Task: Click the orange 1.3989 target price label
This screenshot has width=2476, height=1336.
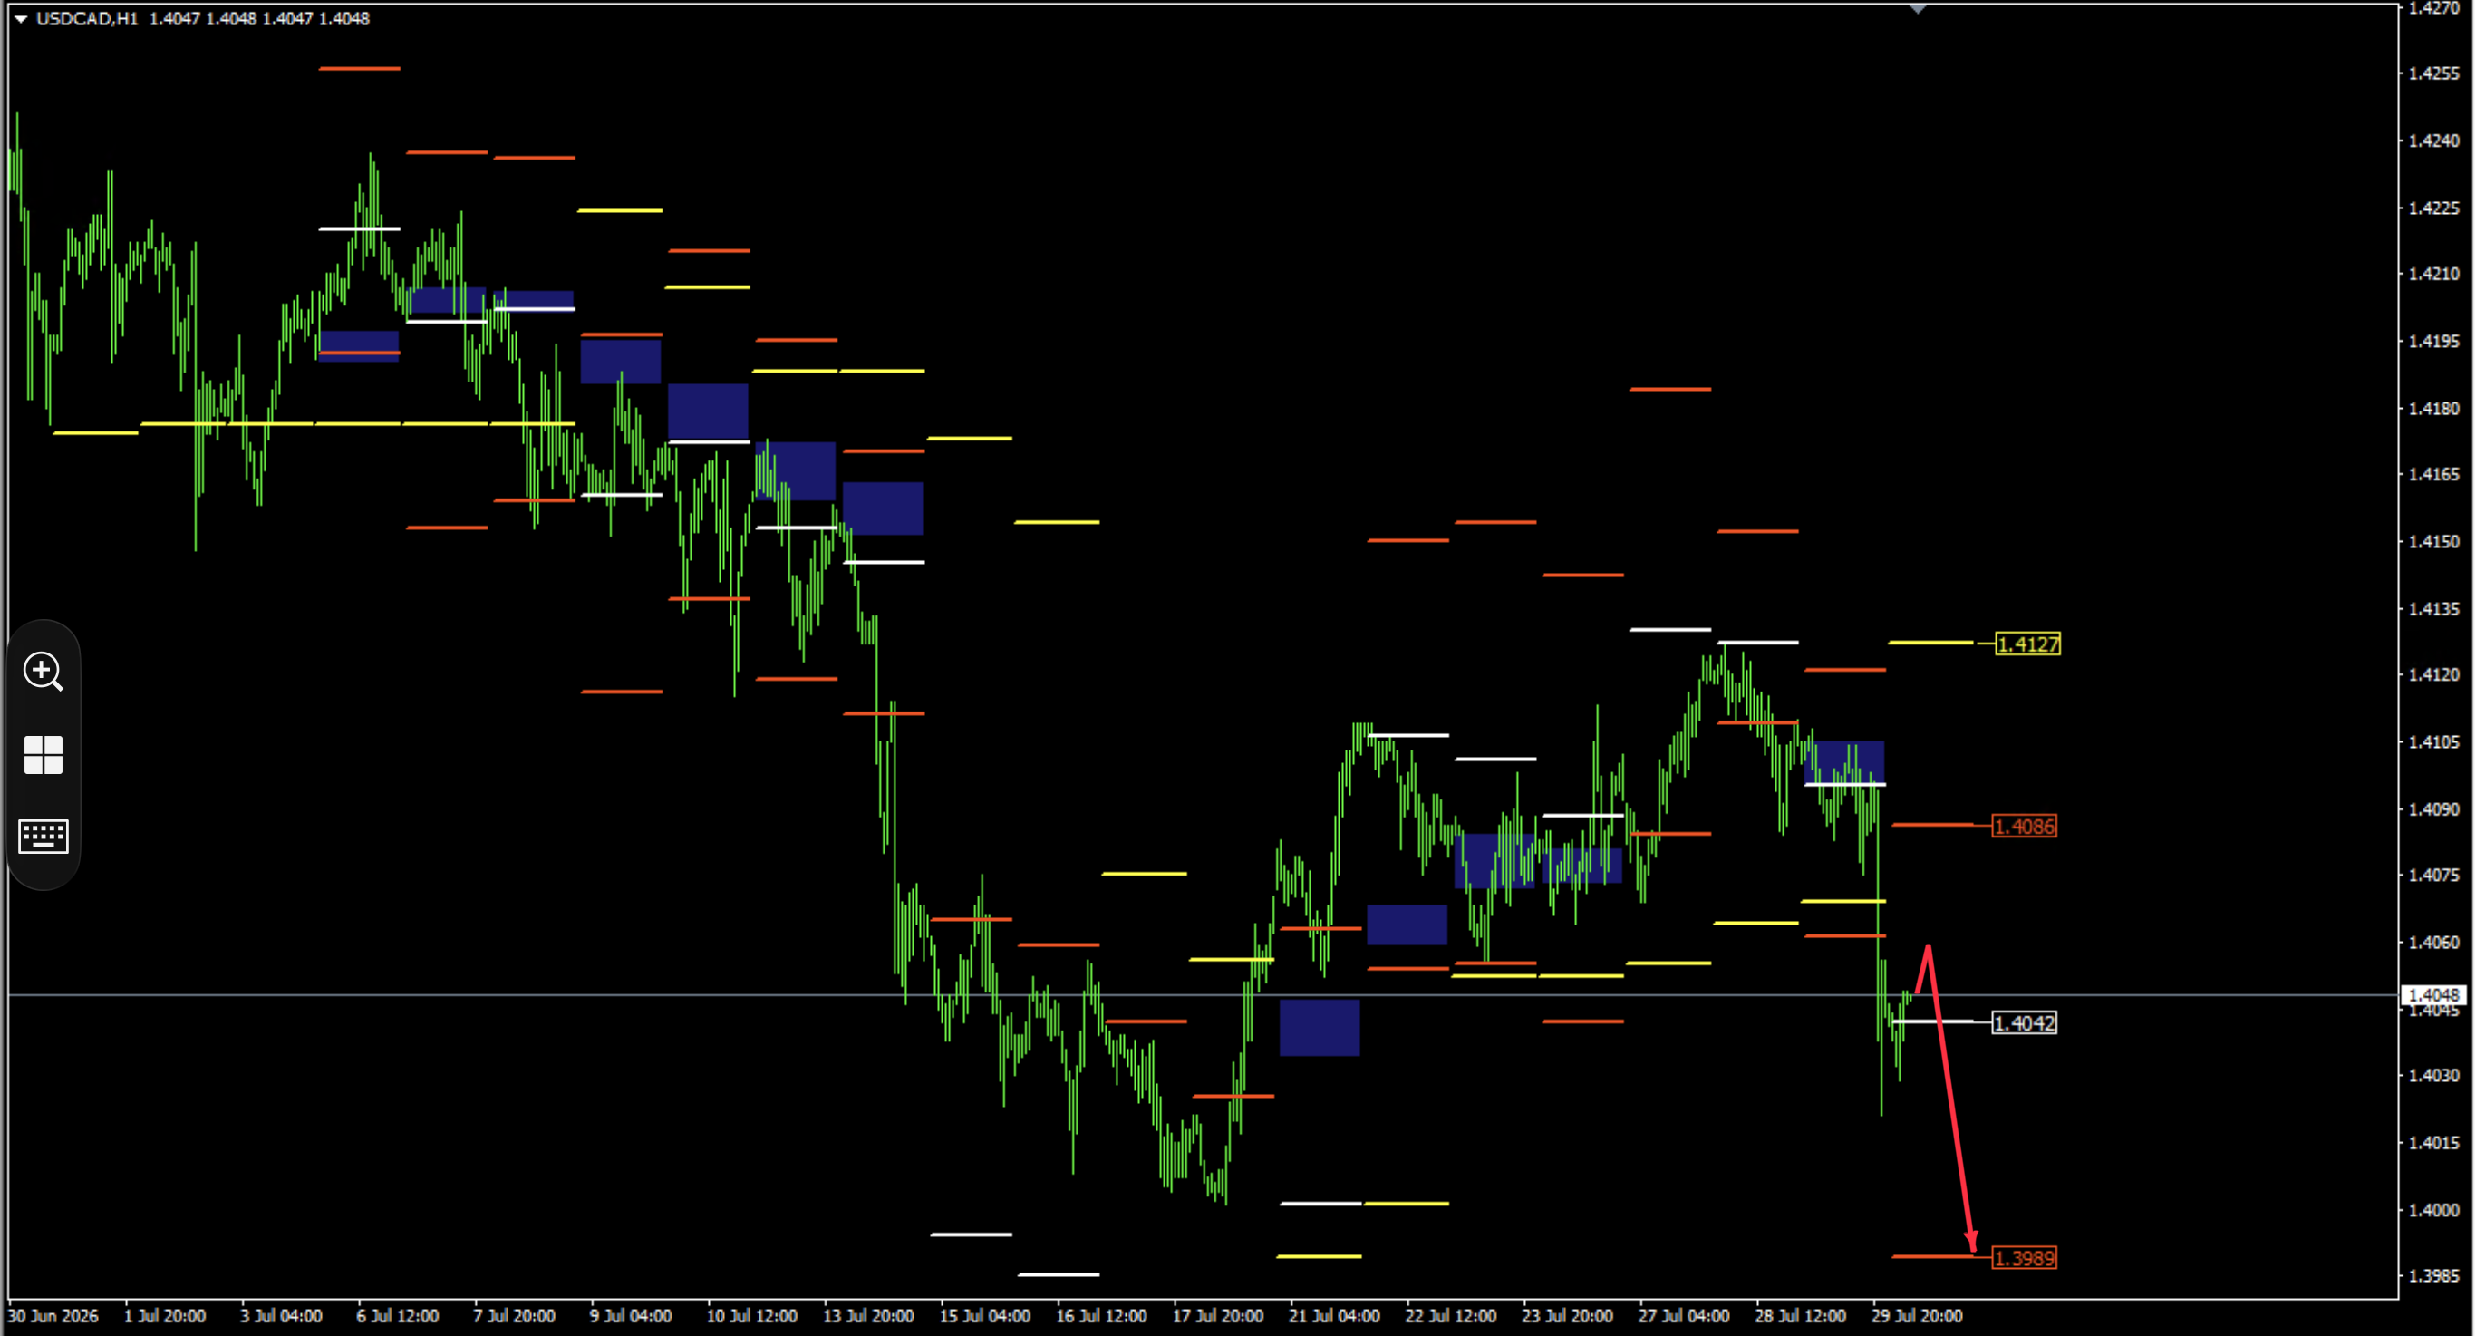Action: coord(2025,1257)
